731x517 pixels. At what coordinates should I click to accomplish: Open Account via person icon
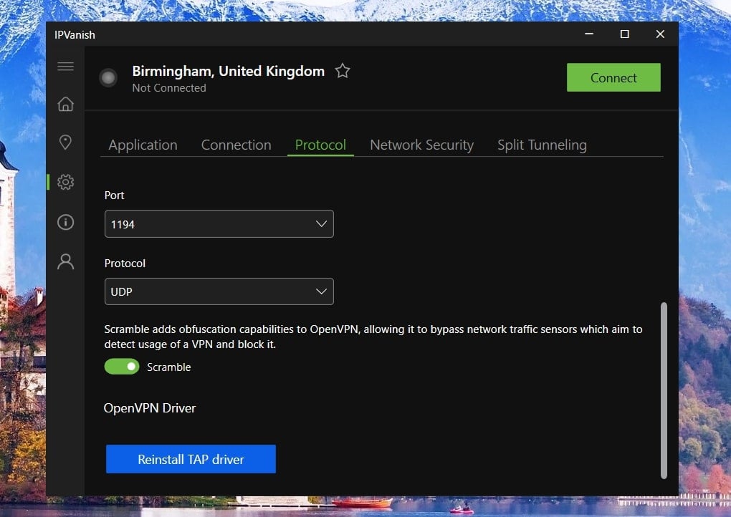click(65, 261)
